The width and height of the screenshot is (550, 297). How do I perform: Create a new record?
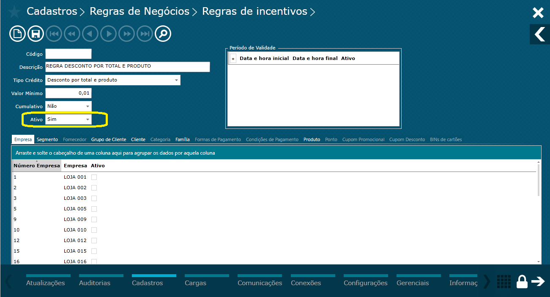[x=17, y=33]
